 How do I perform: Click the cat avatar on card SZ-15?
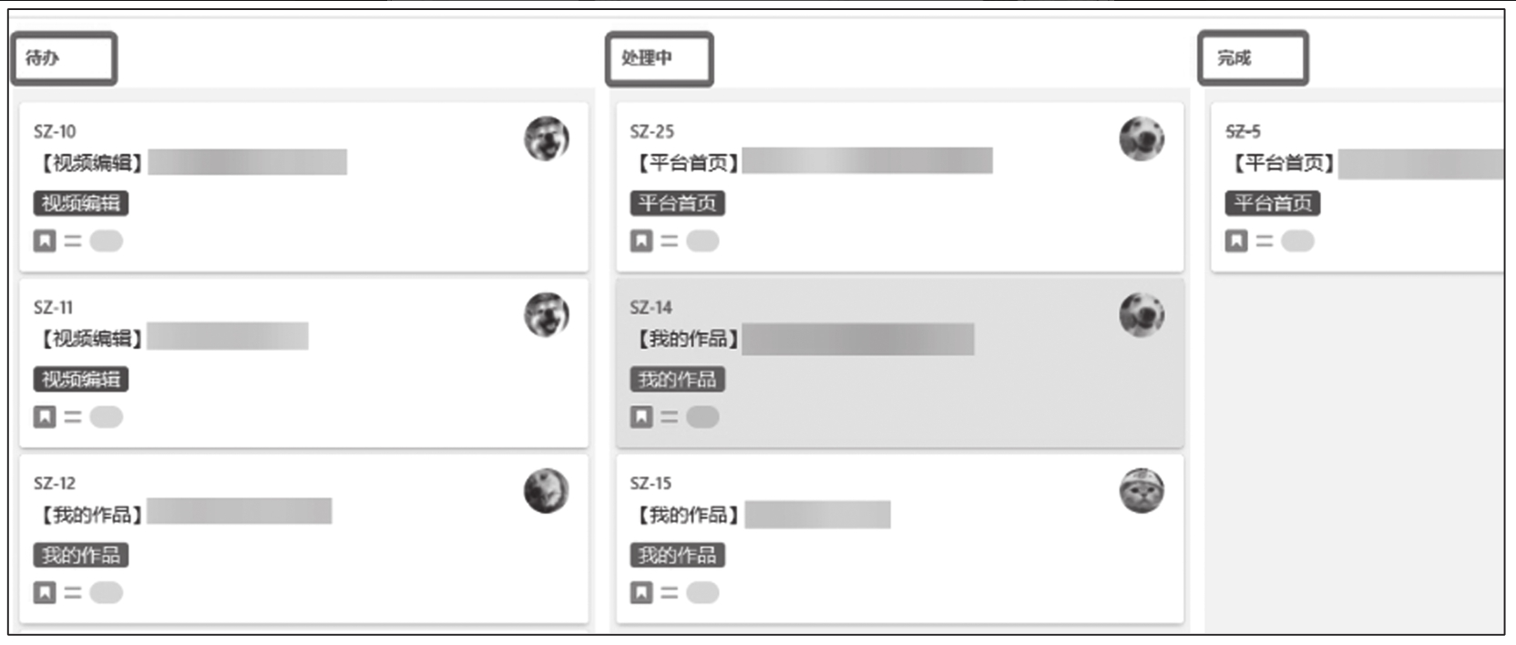point(1142,491)
